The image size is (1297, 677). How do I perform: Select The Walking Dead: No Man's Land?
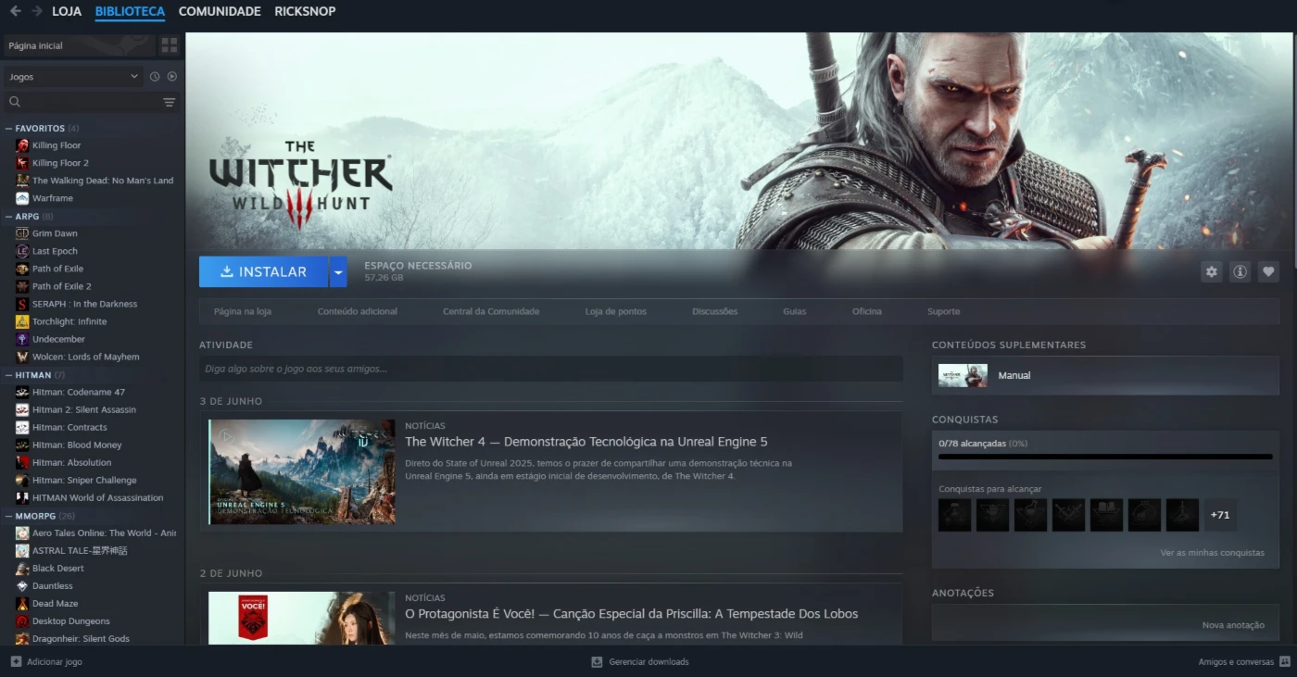point(103,181)
